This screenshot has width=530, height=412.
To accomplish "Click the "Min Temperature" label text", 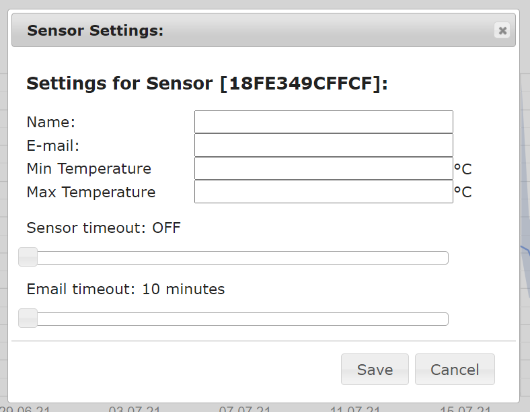I will pos(89,168).
